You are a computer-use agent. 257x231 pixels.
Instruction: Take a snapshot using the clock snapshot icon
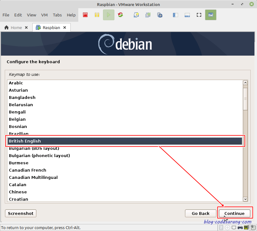click(x=136, y=15)
